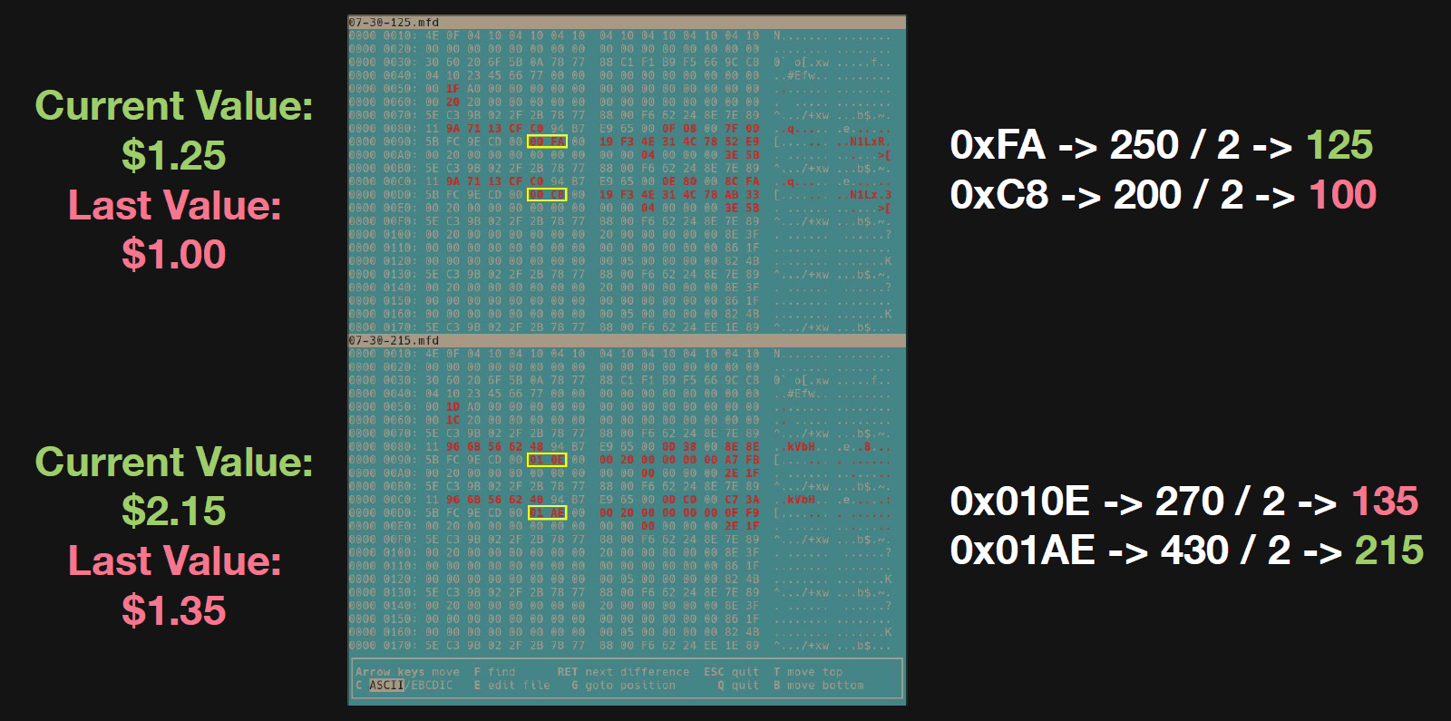Viewport: 1451px width, 721px height.
Task: Click the pink $1.00 last value
Action: 174,254
